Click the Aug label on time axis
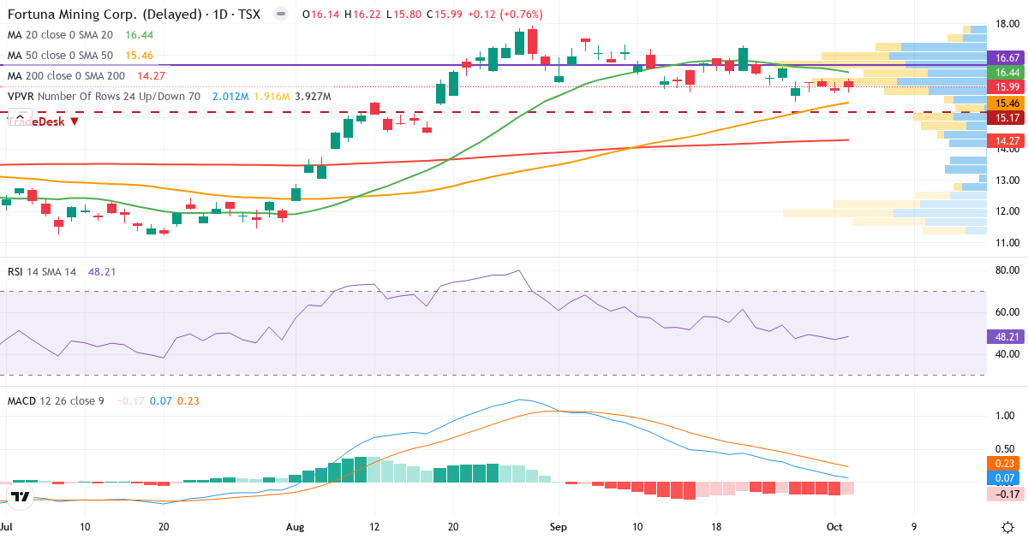The image size is (1028, 539). click(296, 527)
